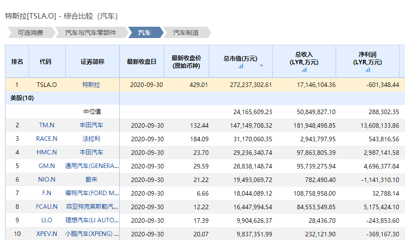
Task: Click bar chart icon under 总市值(万元)
Action: pyautogui.click(x=241, y=66)
